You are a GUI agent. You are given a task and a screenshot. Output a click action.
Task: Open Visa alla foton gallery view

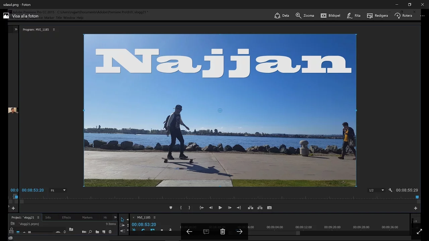[x=21, y=16]
